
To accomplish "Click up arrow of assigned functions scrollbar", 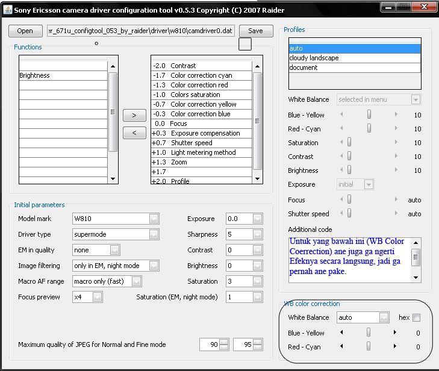I will click(x=257, y=66).
